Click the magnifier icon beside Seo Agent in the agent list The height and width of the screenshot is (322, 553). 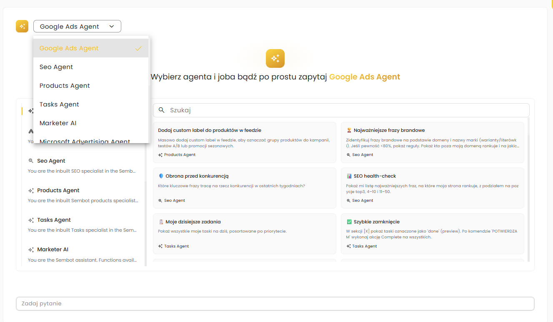(x=31, y=161)
